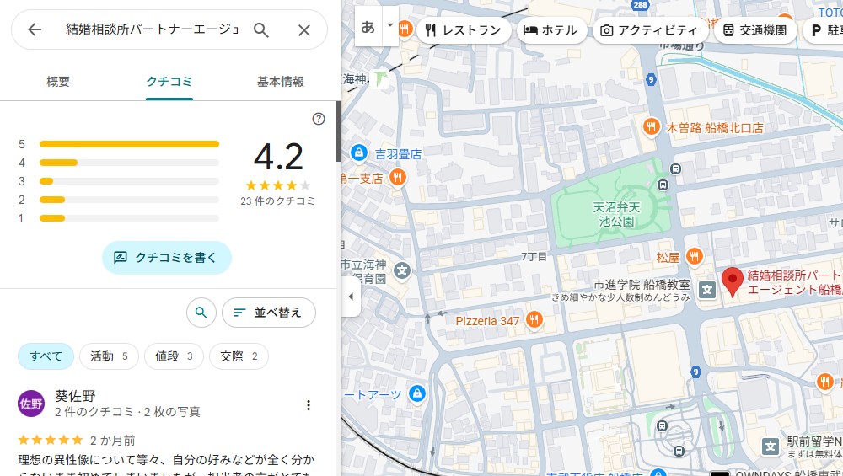
Task: Open the help icon above rating summary
Action: (319, 119)
